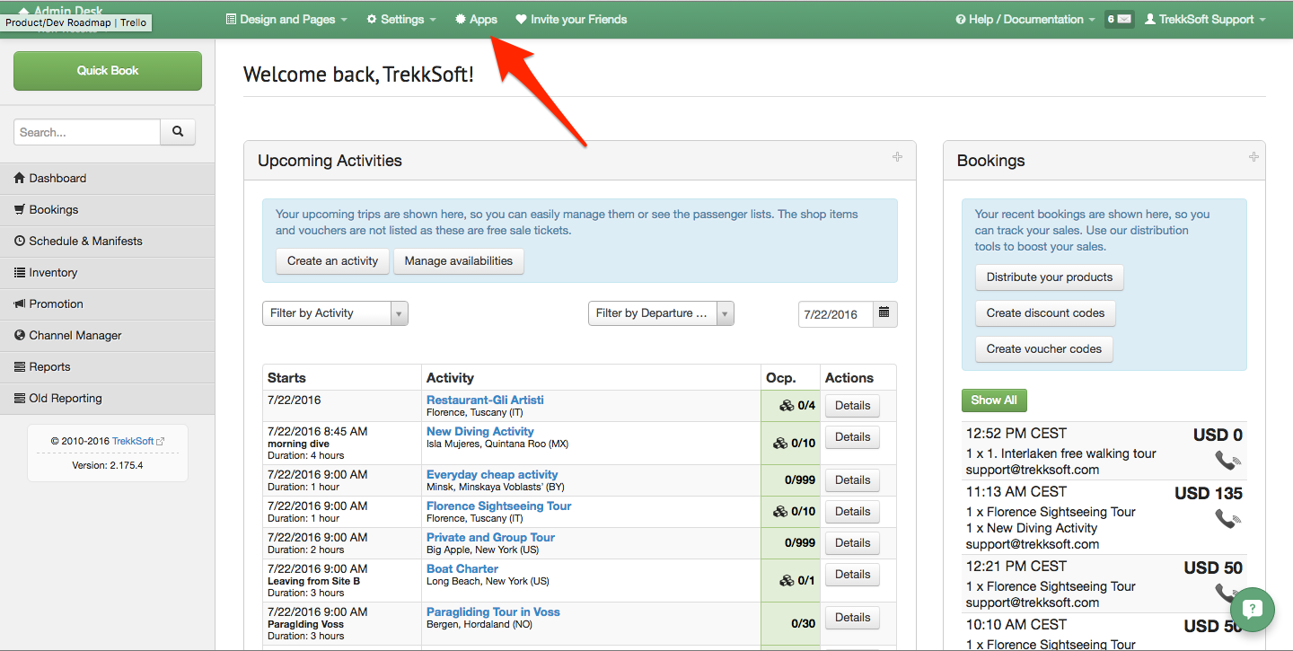Open the Filter by Departure dropdown
The width and height of the screenshot is (1293, 651).
pos(661,313)
